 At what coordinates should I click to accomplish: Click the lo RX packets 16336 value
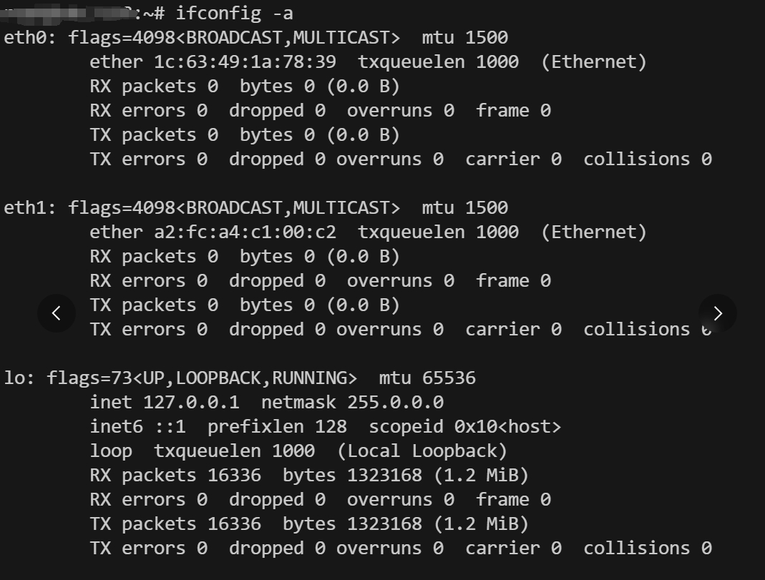pyautogui.click(x=234, y=475)
